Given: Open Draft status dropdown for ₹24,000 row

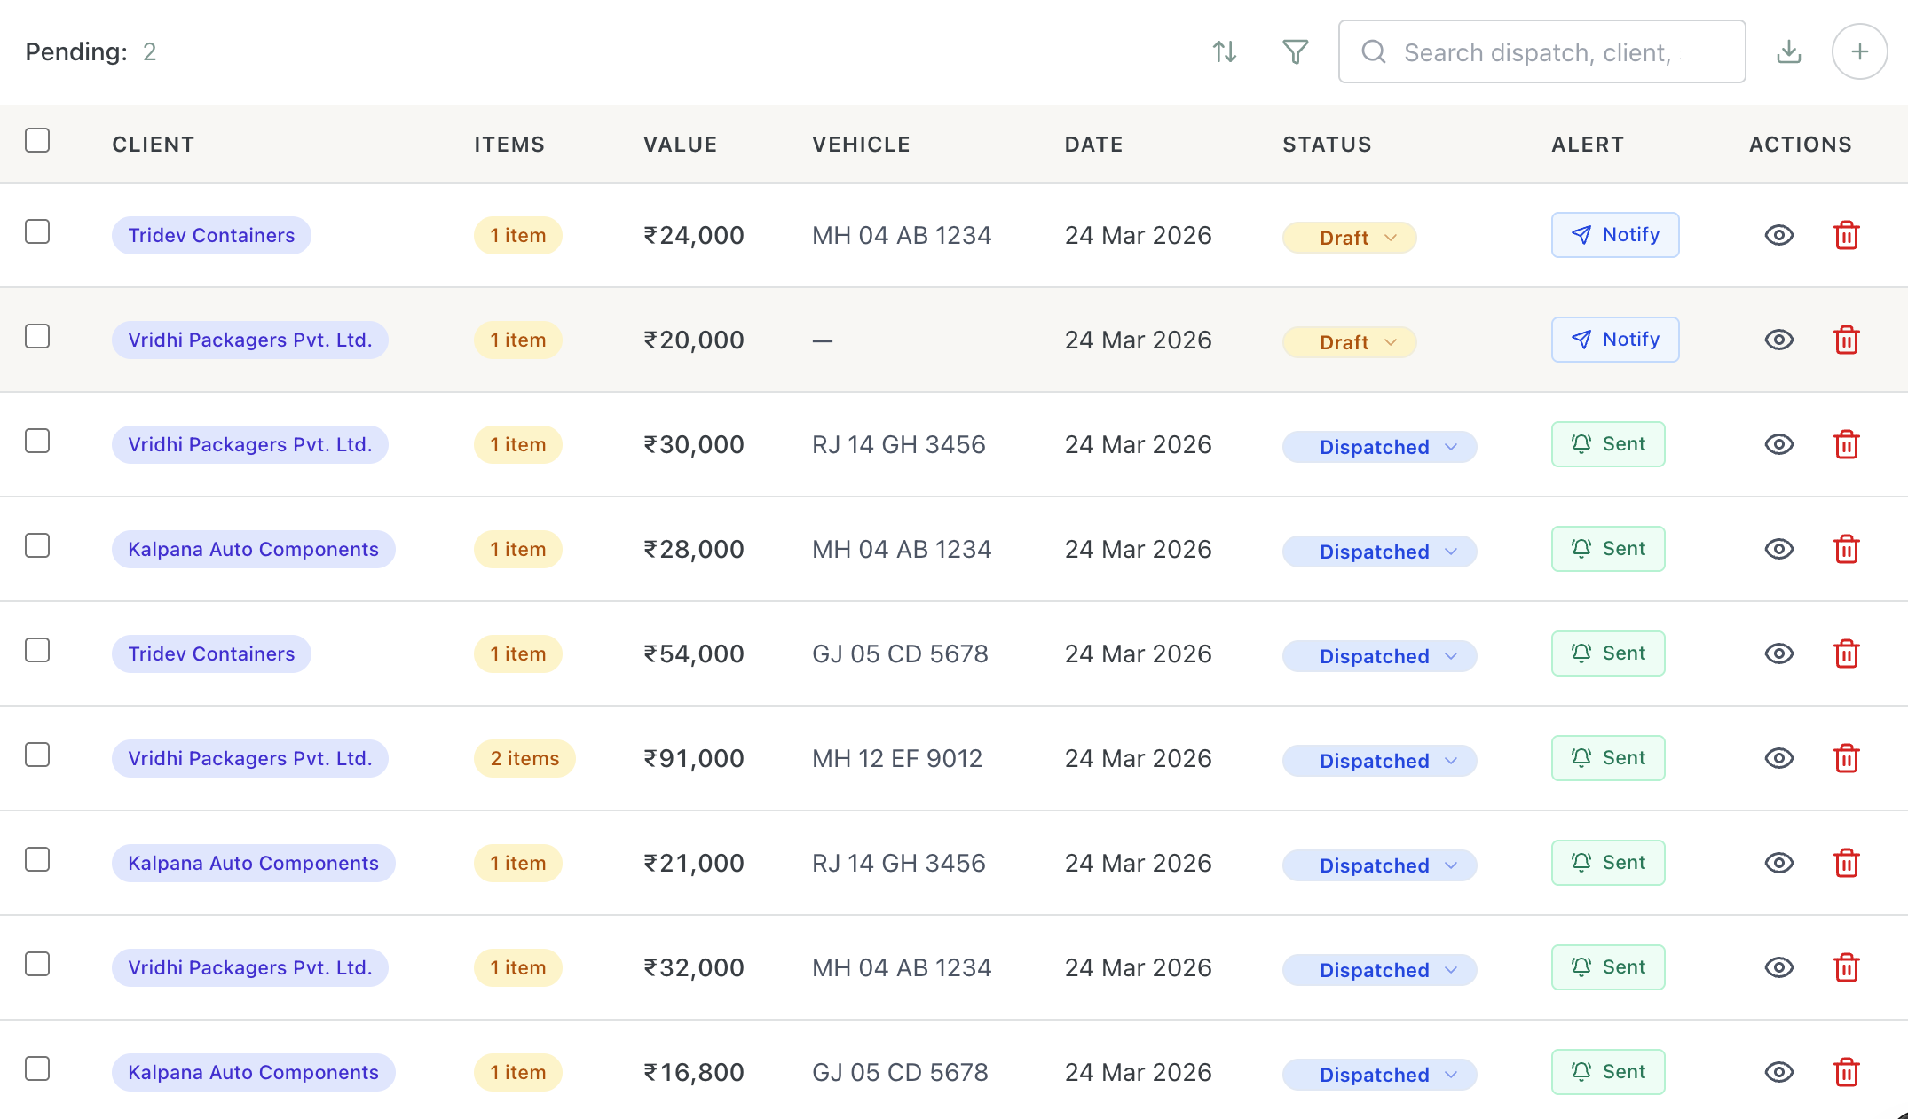Looking at the screenshot, I should [x=1349, y=238].
